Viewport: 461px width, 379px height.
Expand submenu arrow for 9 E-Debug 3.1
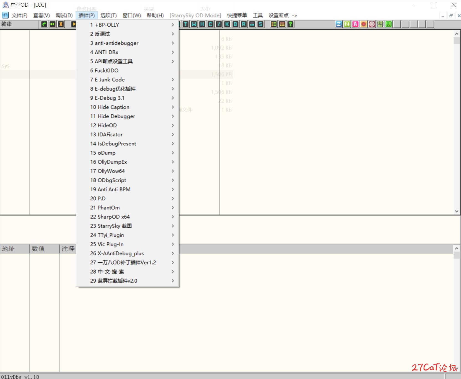tap(173, 98)
